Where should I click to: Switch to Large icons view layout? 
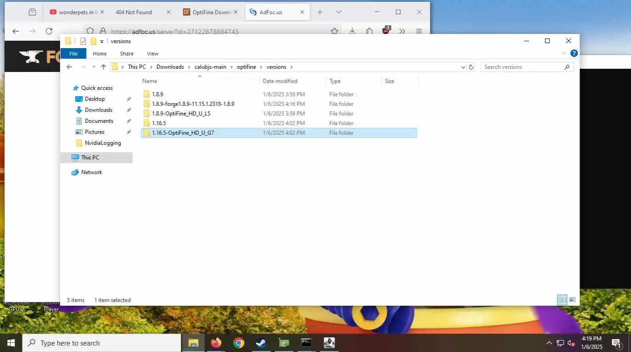(572, 300)
